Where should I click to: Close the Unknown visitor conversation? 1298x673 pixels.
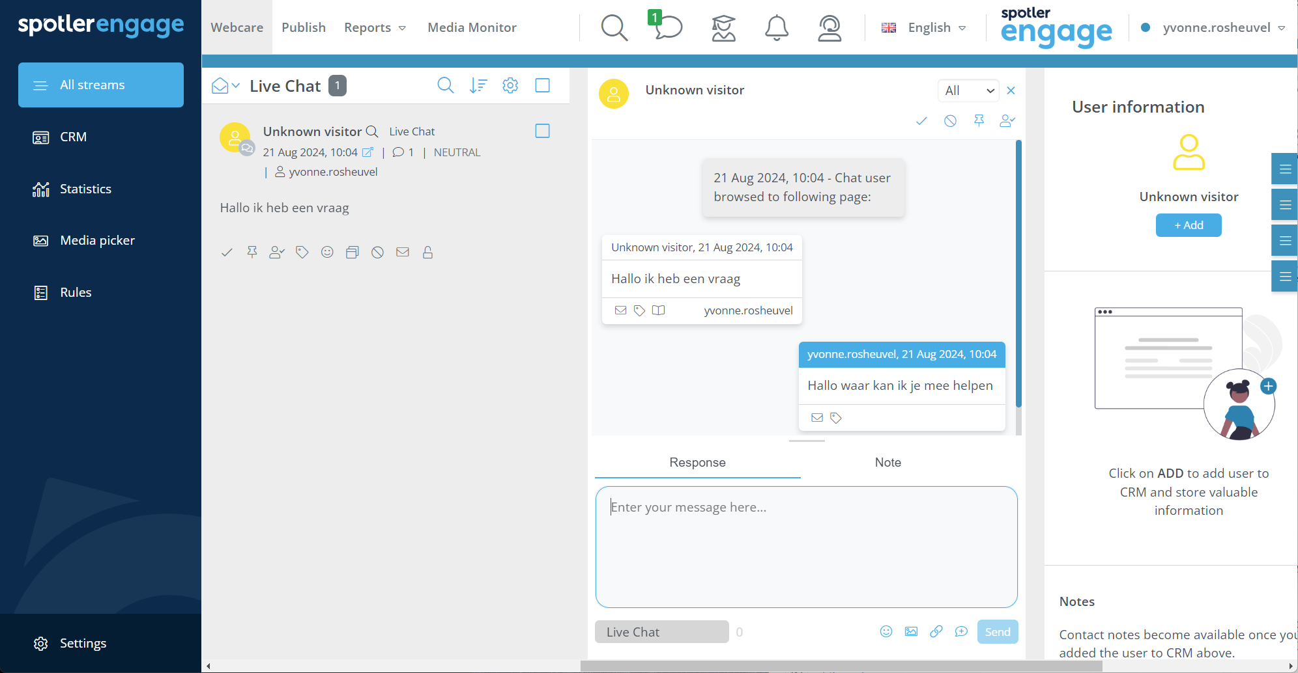1011,90
